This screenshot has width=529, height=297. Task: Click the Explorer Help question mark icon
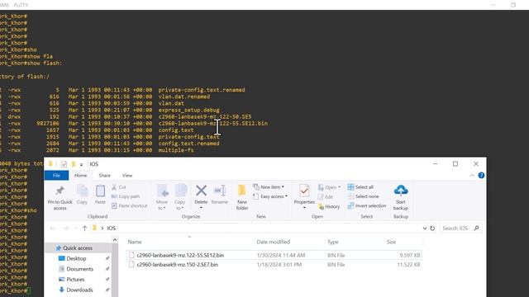pyautogui.click(x=481, y=175)
